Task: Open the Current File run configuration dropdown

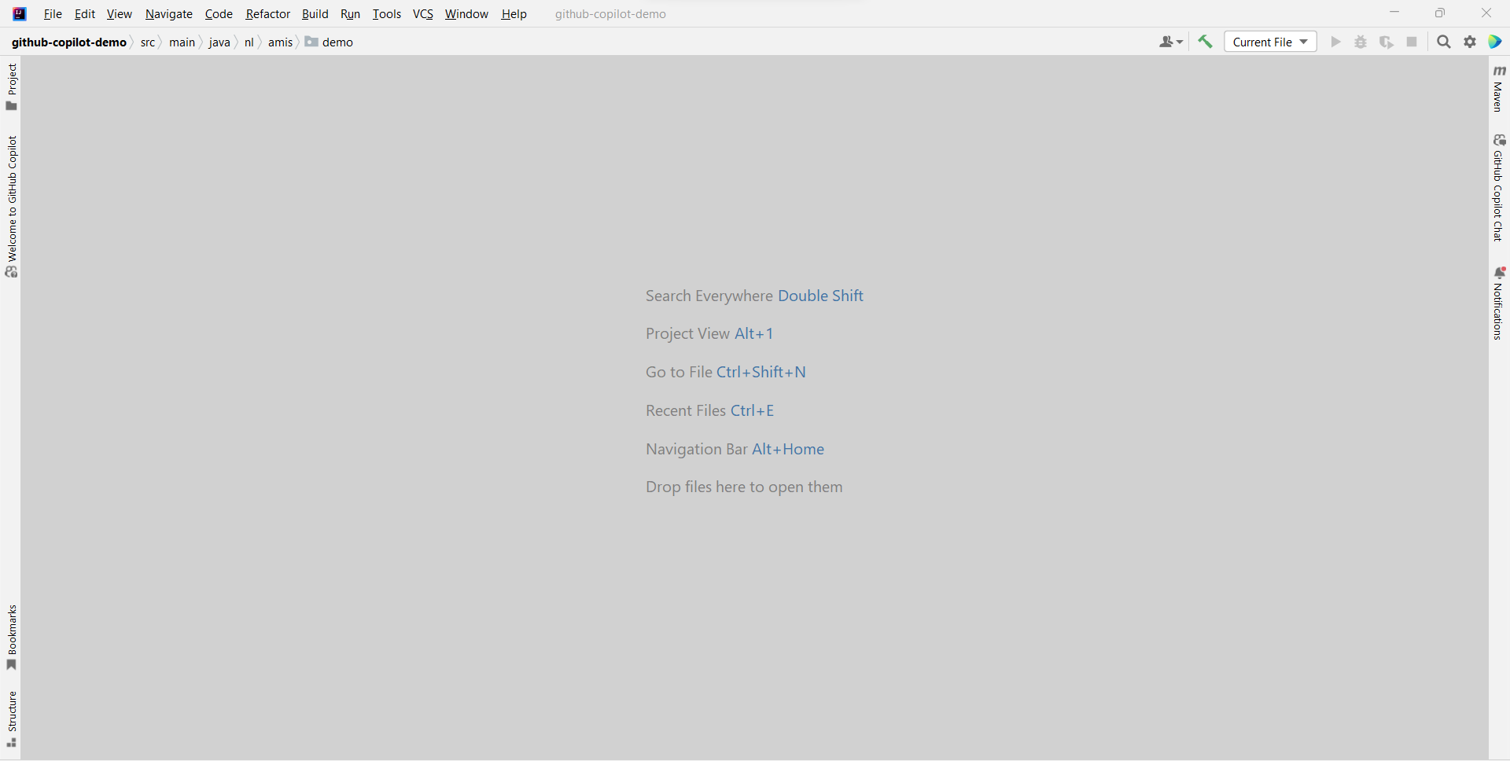Action: point(1269,42)
